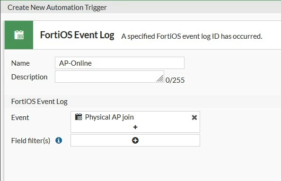Click the FortiOS Event Log section header
This screenshot has width=281, height=181.
tap(39, 102)
